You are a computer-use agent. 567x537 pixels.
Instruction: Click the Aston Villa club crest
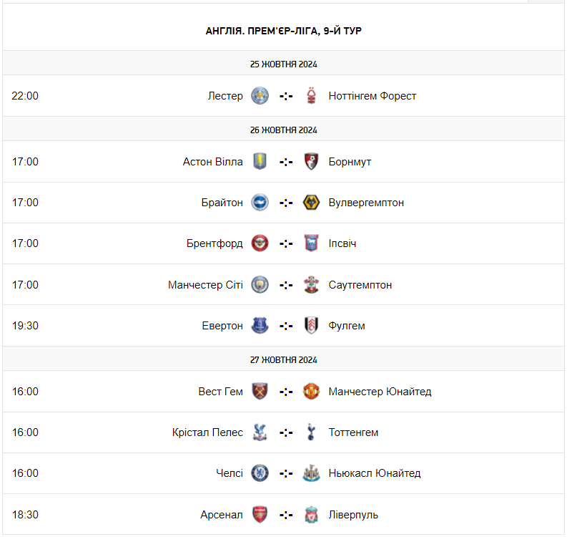point(260,162)
